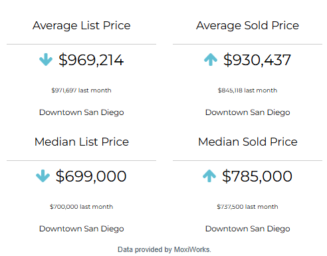Click the $700,000 last month text
327x256 pixels.
coord(81,207)
